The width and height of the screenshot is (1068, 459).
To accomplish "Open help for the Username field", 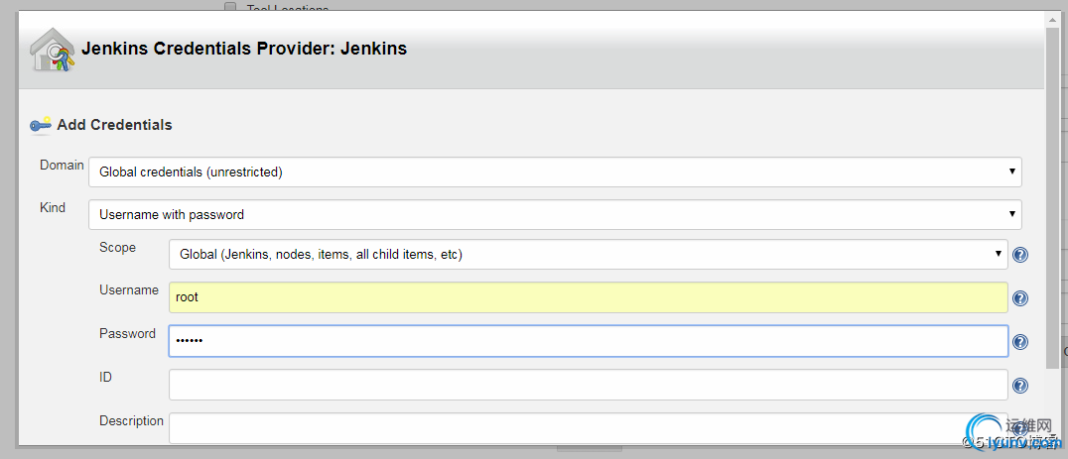I will 1019,298.
